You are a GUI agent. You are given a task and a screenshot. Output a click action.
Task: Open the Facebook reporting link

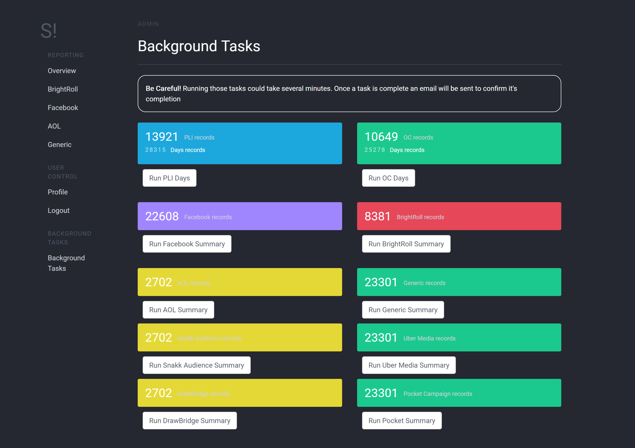click(x=63, y=108)
